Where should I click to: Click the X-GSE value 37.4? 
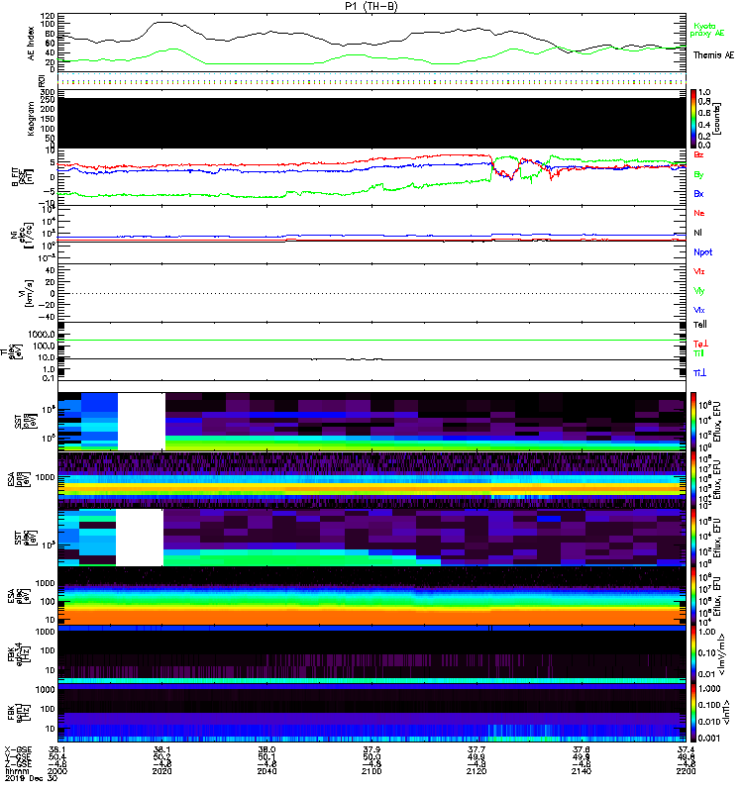[686, 749]
